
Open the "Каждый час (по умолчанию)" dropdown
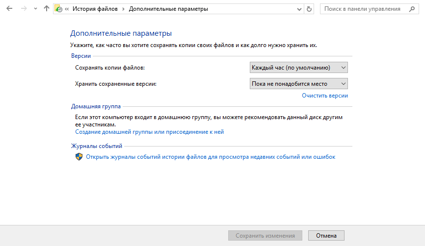coord(298,67)
